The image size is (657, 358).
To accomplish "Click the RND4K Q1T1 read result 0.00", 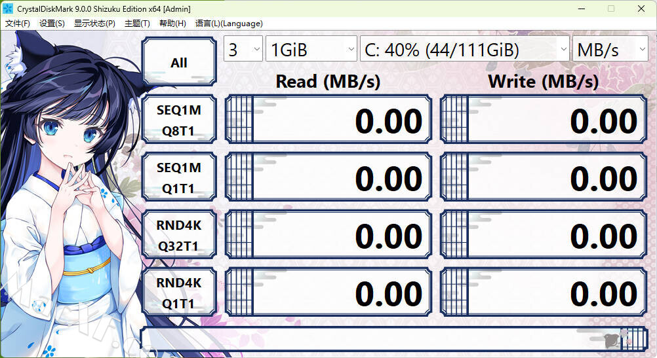I will (328, 293).
